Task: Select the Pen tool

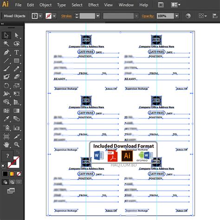Action: point(6,52)
